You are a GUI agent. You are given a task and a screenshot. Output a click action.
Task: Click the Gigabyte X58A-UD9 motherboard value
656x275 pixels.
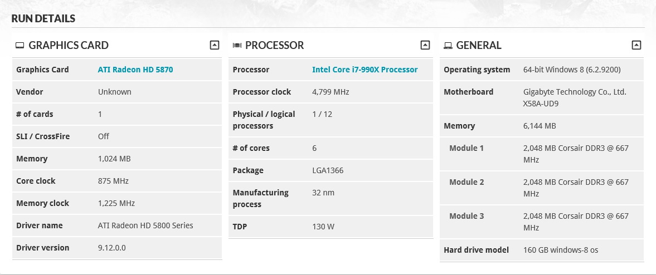(x=575, y=97)
